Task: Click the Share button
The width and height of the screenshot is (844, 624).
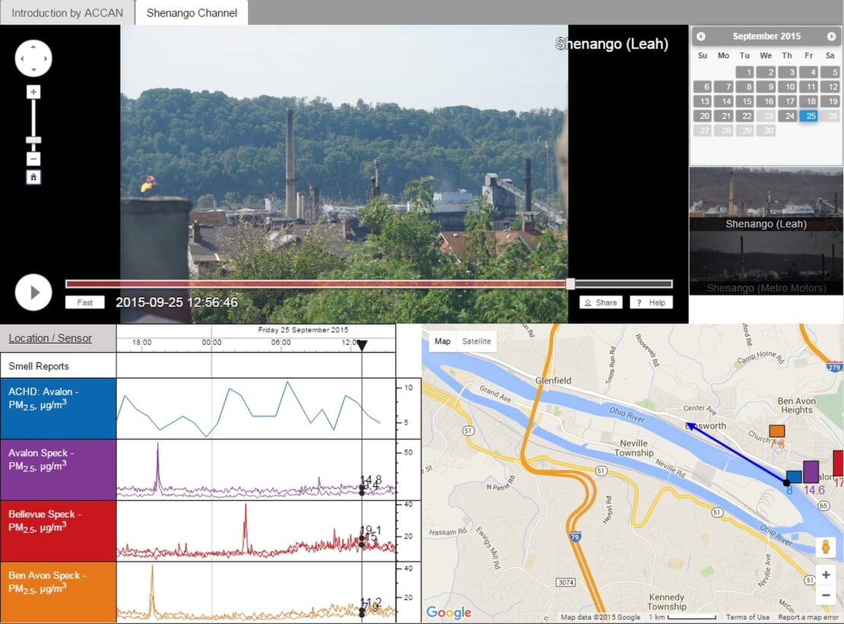Action: coord(601,302)
